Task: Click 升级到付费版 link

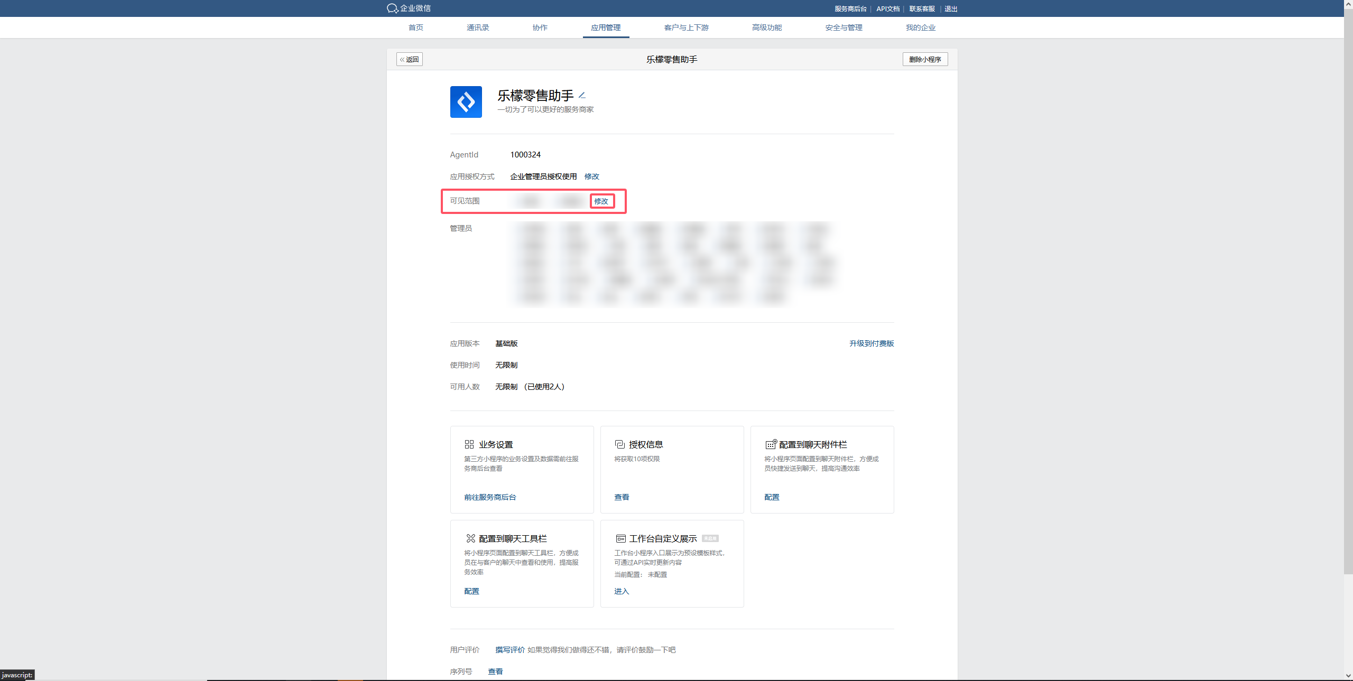Action: (872, 343)
